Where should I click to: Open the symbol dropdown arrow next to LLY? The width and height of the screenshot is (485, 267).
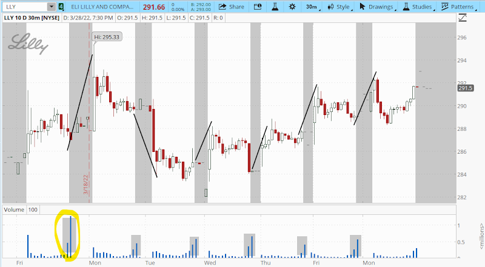click(x=52, y=7)
